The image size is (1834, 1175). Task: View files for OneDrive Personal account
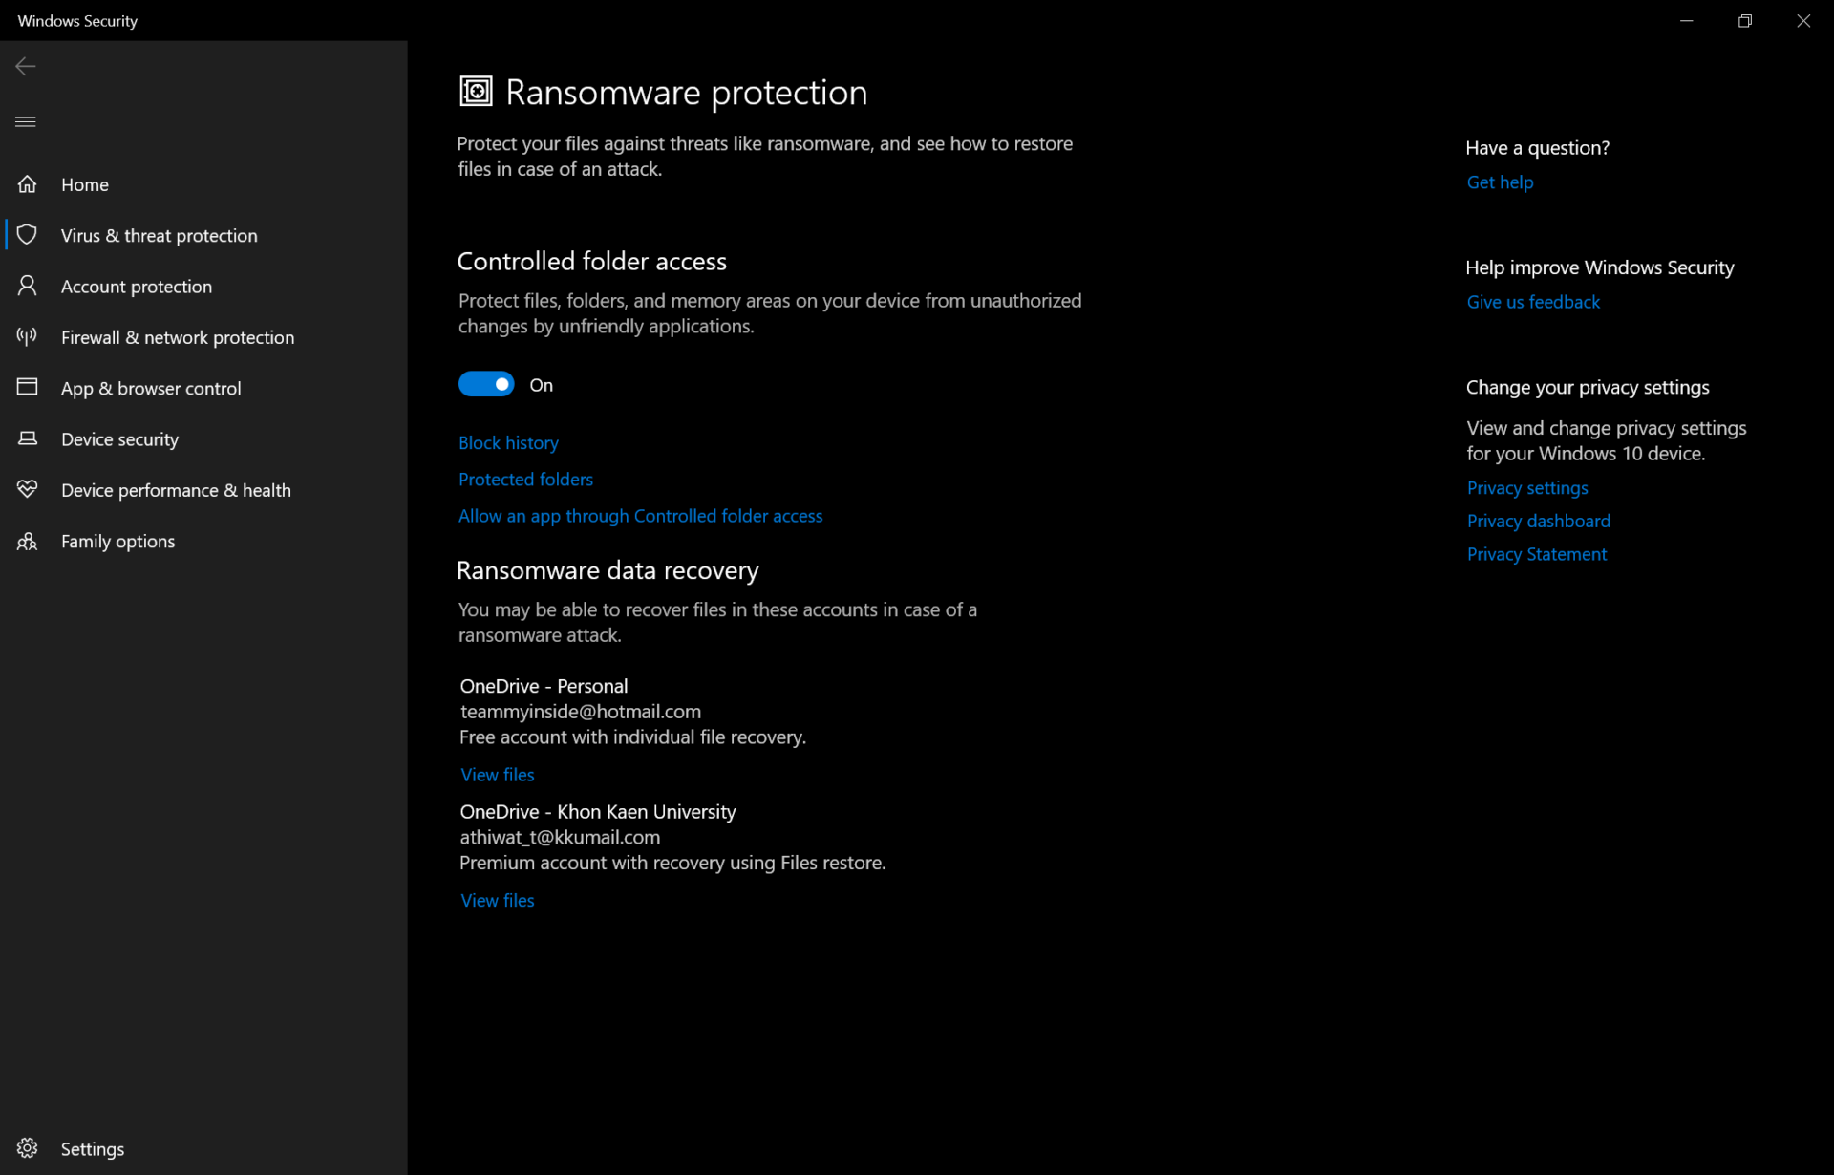point(497,774)
